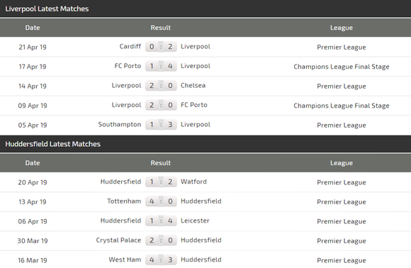Viewport: 411px width, 268px height.
Task: Click Chelsea in the 14 Apr match
Action: click(x=193, y=86)
